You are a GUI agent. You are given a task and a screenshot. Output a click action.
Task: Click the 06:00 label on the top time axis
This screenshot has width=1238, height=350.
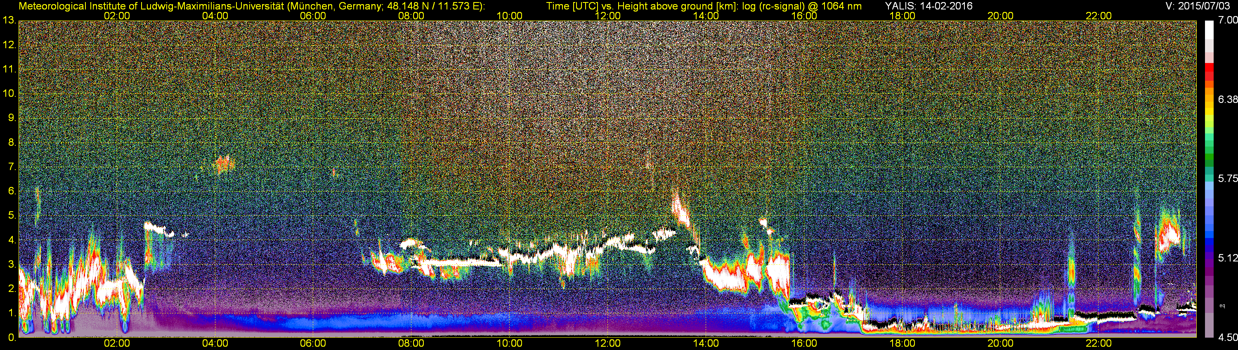point(313,16)
